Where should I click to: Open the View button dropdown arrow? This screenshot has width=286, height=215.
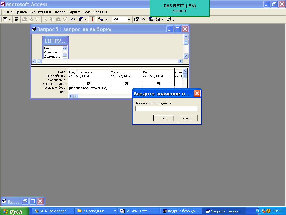pyautogui.click(x=10, y=19)
